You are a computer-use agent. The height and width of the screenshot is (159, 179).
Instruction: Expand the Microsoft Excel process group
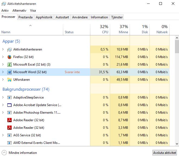click(3, 65)
